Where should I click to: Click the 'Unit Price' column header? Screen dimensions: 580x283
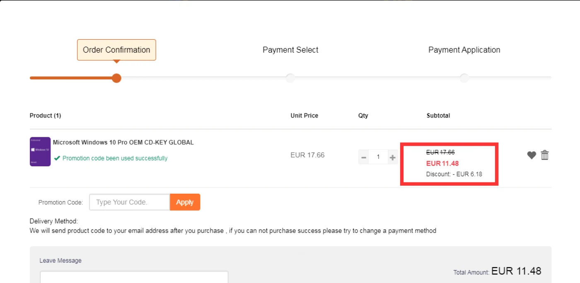304,115
